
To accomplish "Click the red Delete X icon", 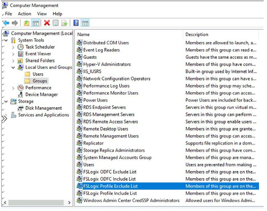I will pos(47,23).
